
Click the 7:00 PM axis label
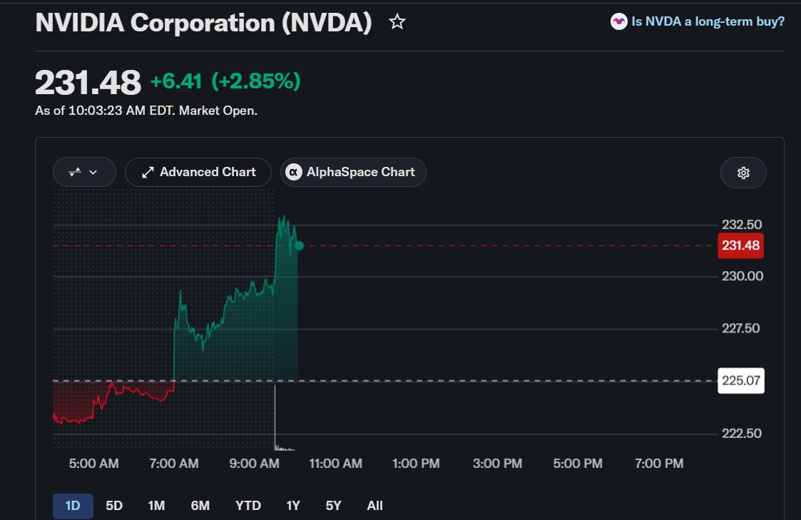pyautogui.click(x=659, y=464)
